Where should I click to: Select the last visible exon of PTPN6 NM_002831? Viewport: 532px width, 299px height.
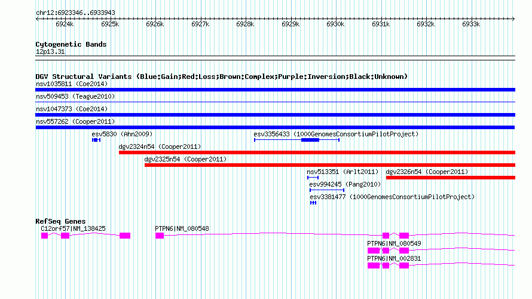[x=404, y=266]
